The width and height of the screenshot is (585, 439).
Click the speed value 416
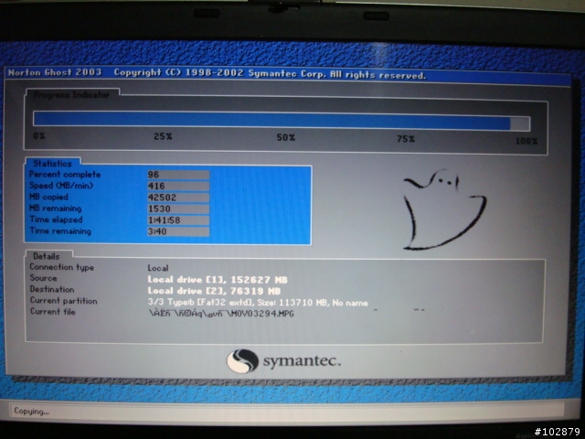click(178, 186)
